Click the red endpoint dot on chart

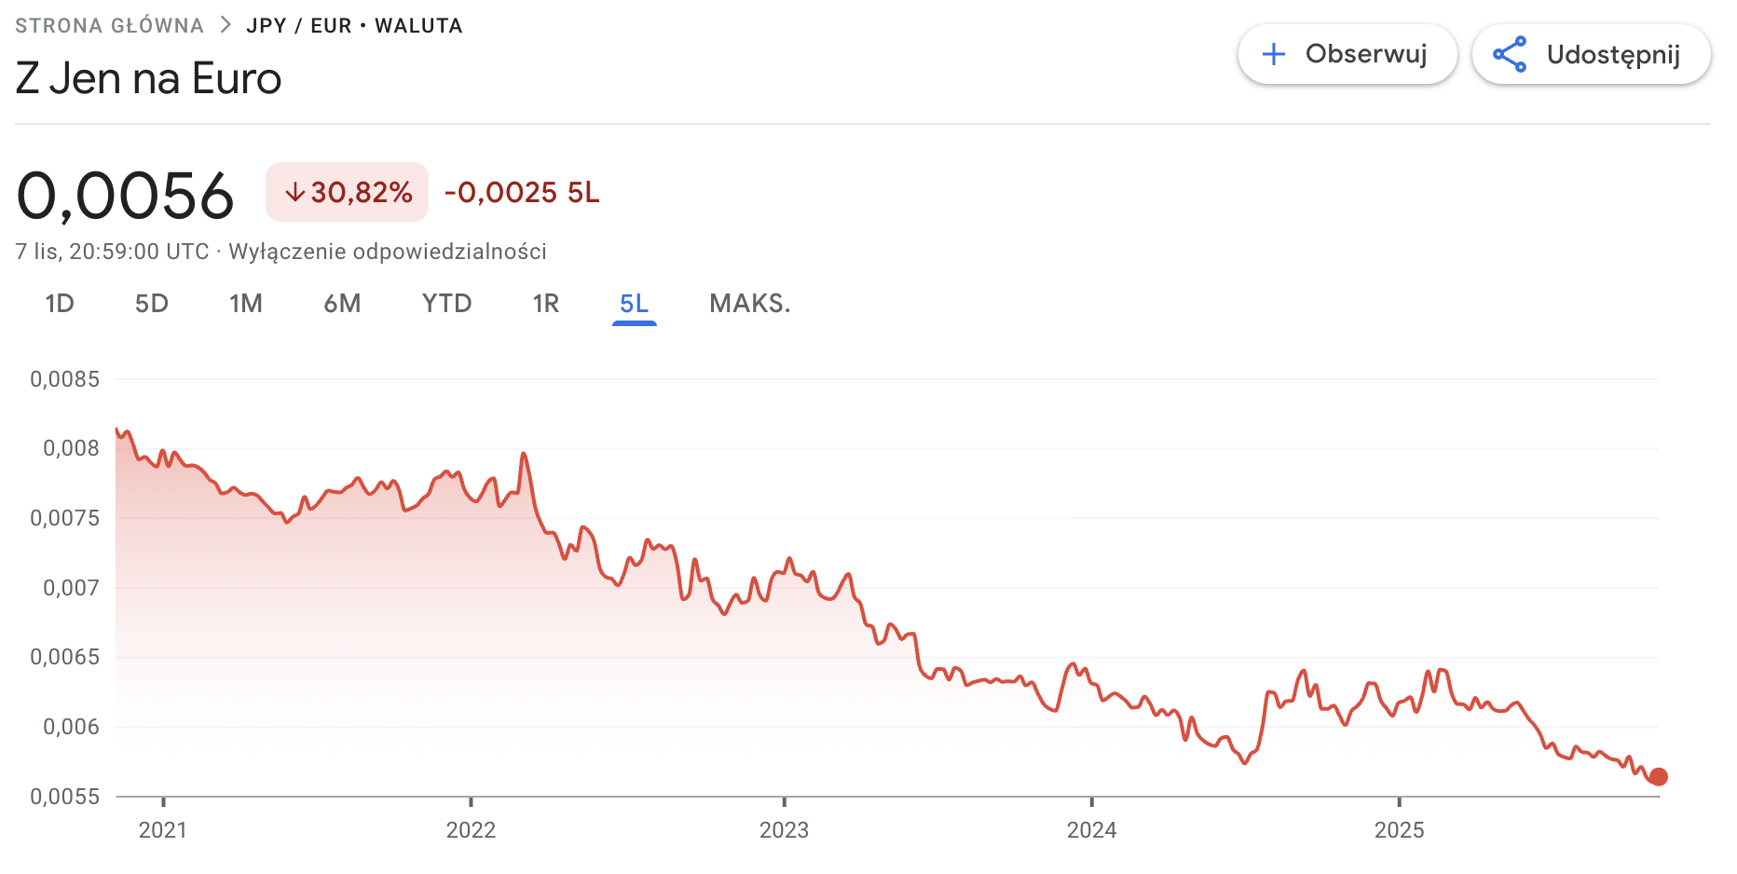point(1658,776)
